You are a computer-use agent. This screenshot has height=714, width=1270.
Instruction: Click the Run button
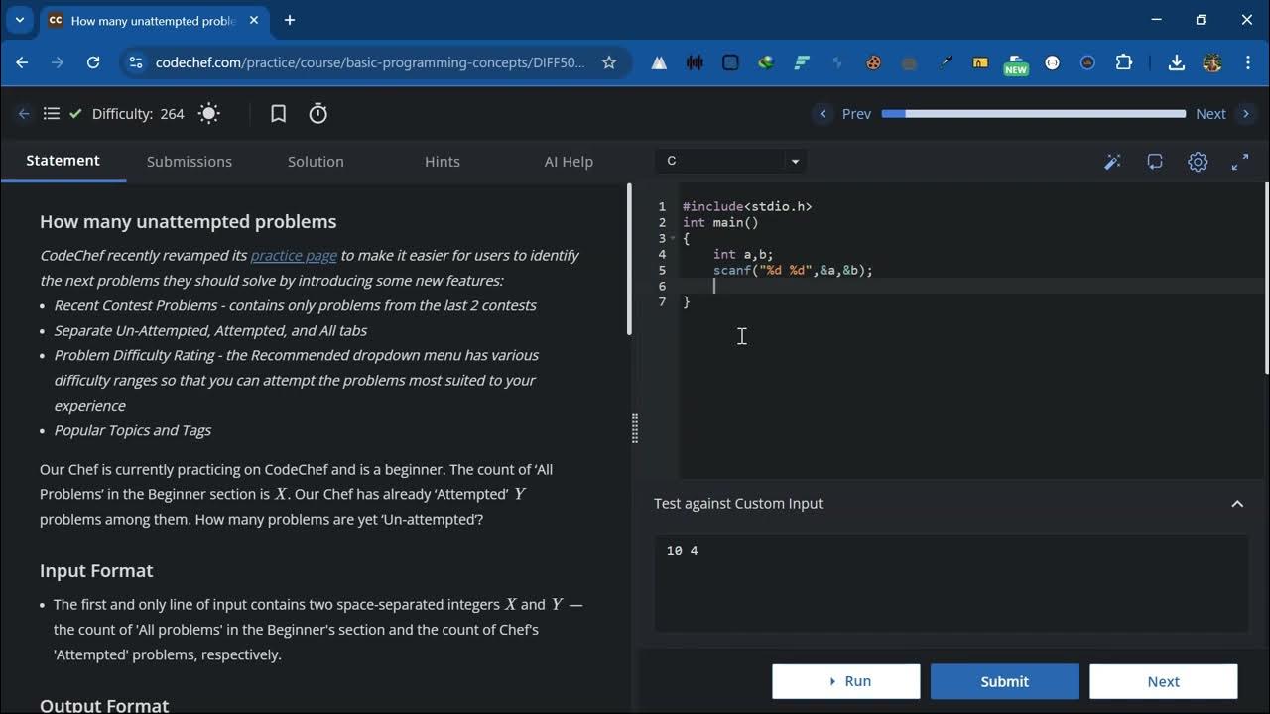(846, 681)
